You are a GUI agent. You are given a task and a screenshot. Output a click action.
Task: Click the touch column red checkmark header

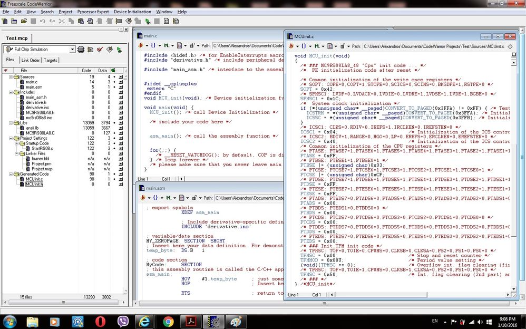(x=6, y=71)
